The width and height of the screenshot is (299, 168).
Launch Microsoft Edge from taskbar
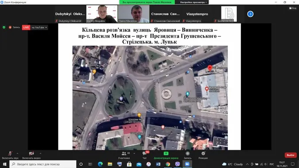pos(100,164)
